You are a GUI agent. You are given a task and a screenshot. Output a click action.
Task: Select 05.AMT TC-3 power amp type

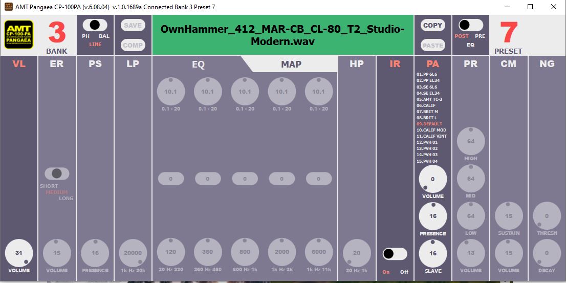coord(429,99)
